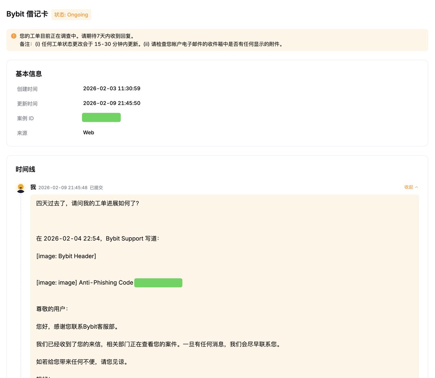Image resolution: width=435 pixels, height=378 pixels.
Task: Click the redacted green anti-phishing code value
Action: (158, 283)
